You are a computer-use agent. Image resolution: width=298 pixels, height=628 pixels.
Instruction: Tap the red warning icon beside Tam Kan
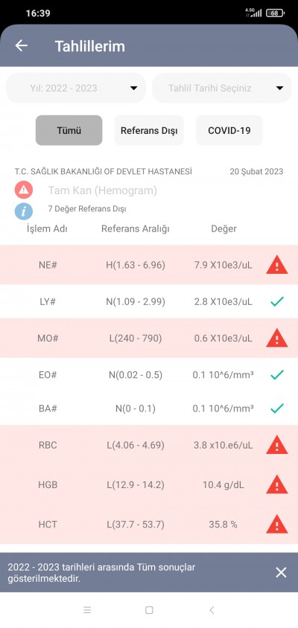pyautogui.click(x=24, y=190)
